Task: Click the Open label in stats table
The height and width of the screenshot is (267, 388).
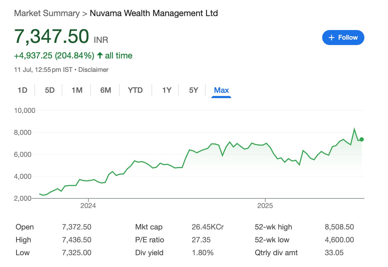Action: coord(25,227)
